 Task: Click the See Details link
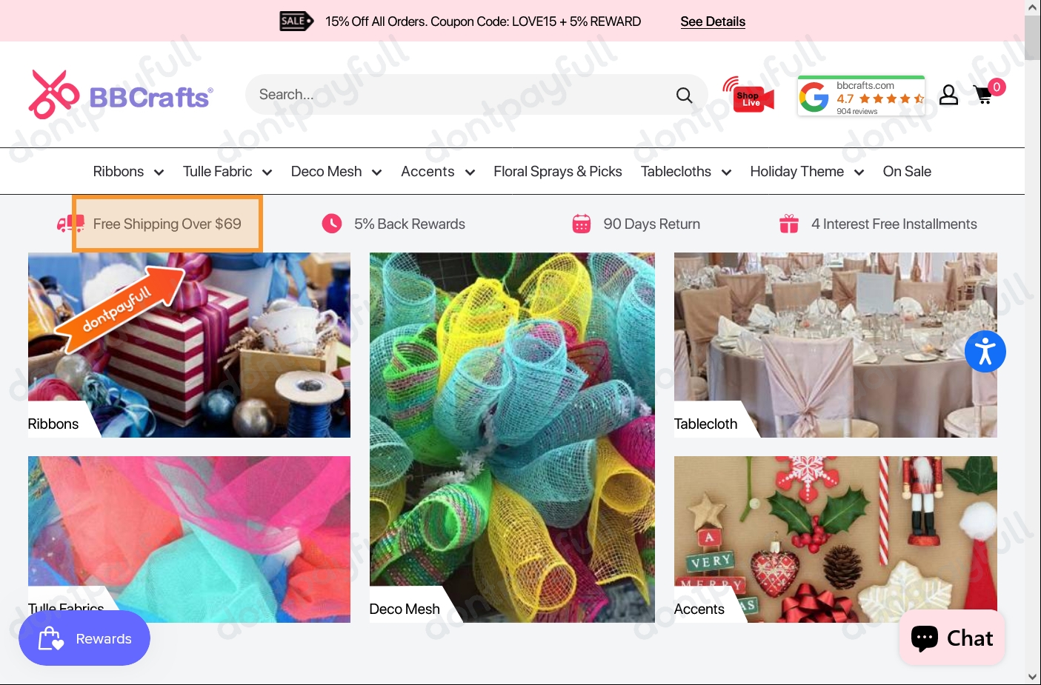pos(712,21)
